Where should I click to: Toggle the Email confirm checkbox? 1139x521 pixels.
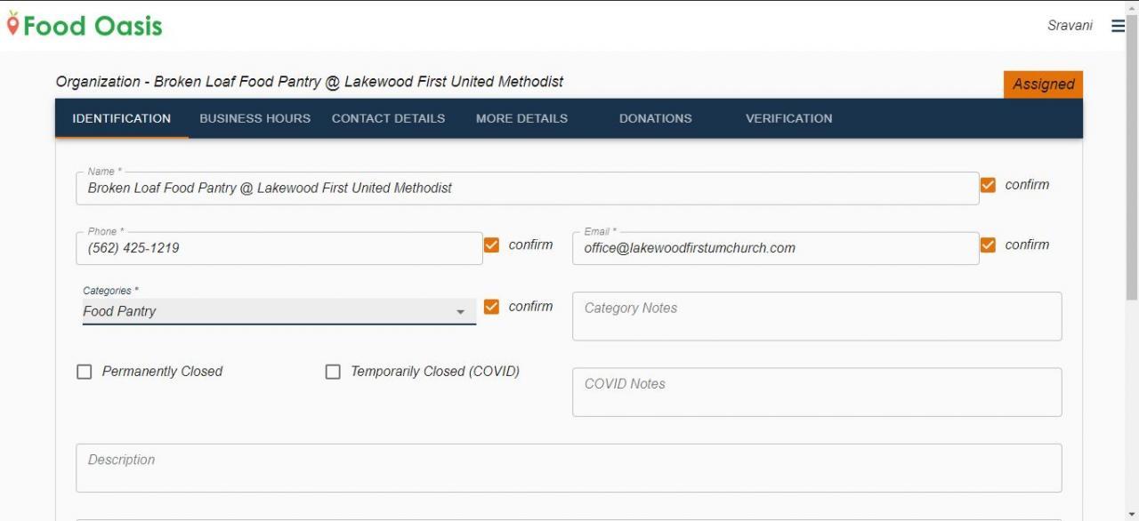988,244
